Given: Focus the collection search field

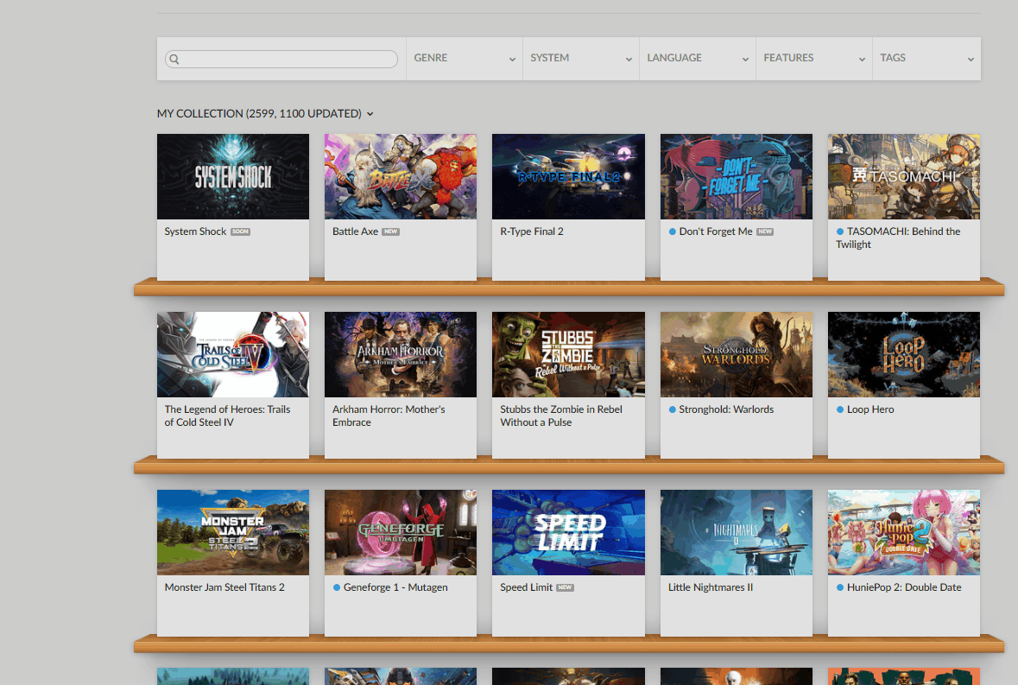Looking at the screenshot, I should [x=281, y=59].
